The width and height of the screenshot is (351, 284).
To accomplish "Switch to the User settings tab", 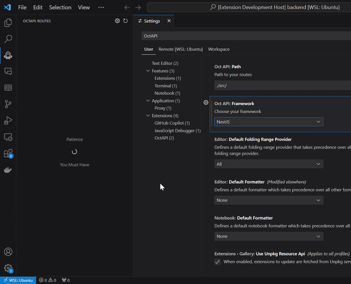I will point(149,49).
